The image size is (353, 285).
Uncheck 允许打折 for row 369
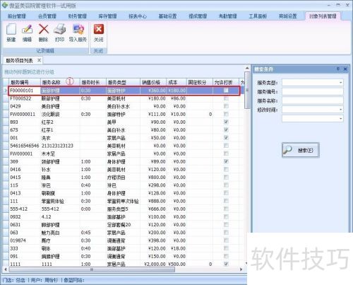click(226, 161)
